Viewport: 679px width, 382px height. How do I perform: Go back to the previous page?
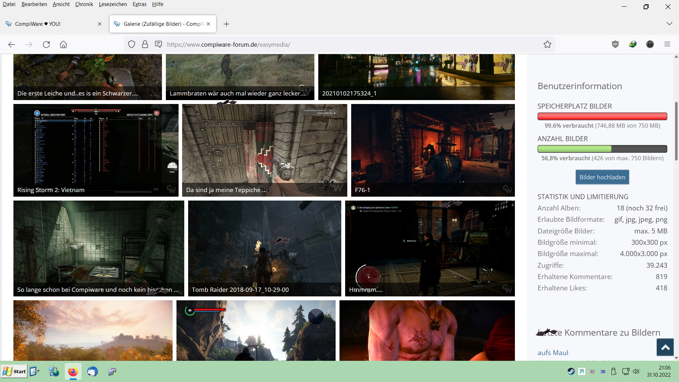[x=12, y=45]
